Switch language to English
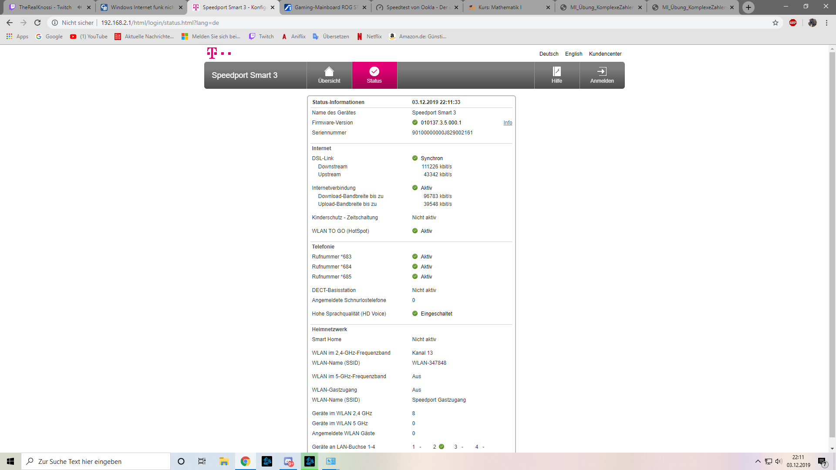 (x=573, y=54)
